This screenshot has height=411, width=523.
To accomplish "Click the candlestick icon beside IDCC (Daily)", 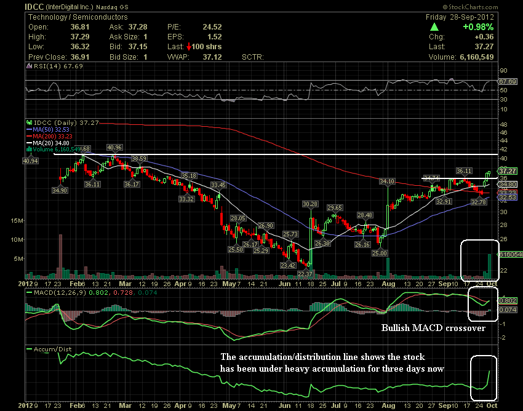I will coord(30,123).
